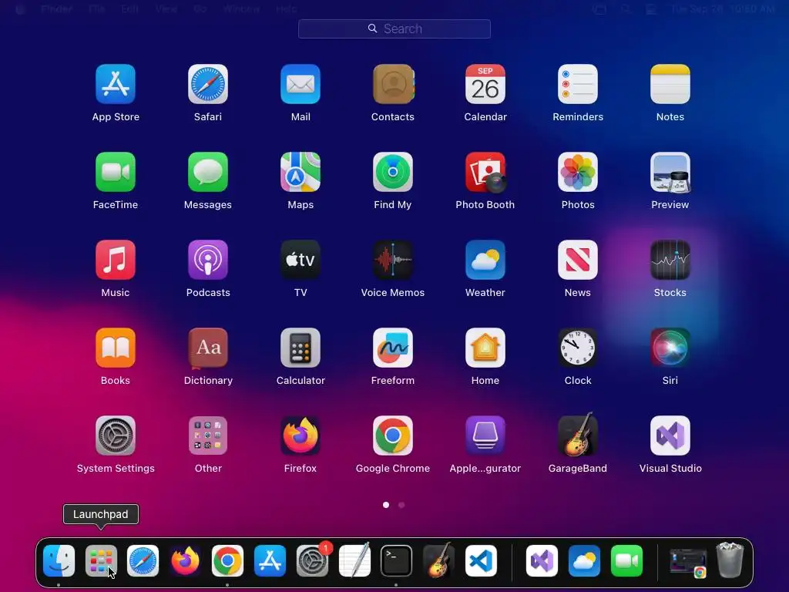Open the Trash in the Dock

point(730,560)
